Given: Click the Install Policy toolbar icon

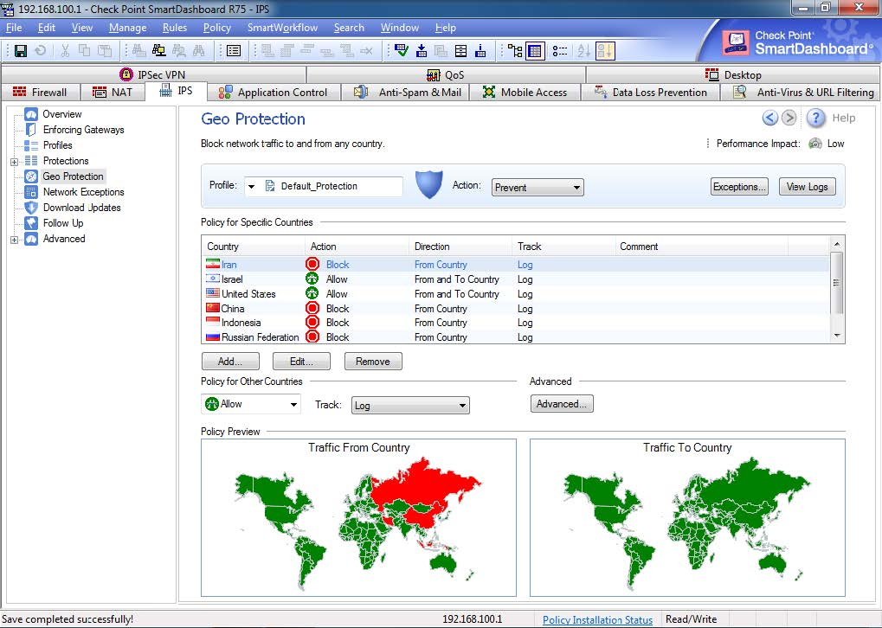Looking at the screenshot, I should tap(422, 51).
